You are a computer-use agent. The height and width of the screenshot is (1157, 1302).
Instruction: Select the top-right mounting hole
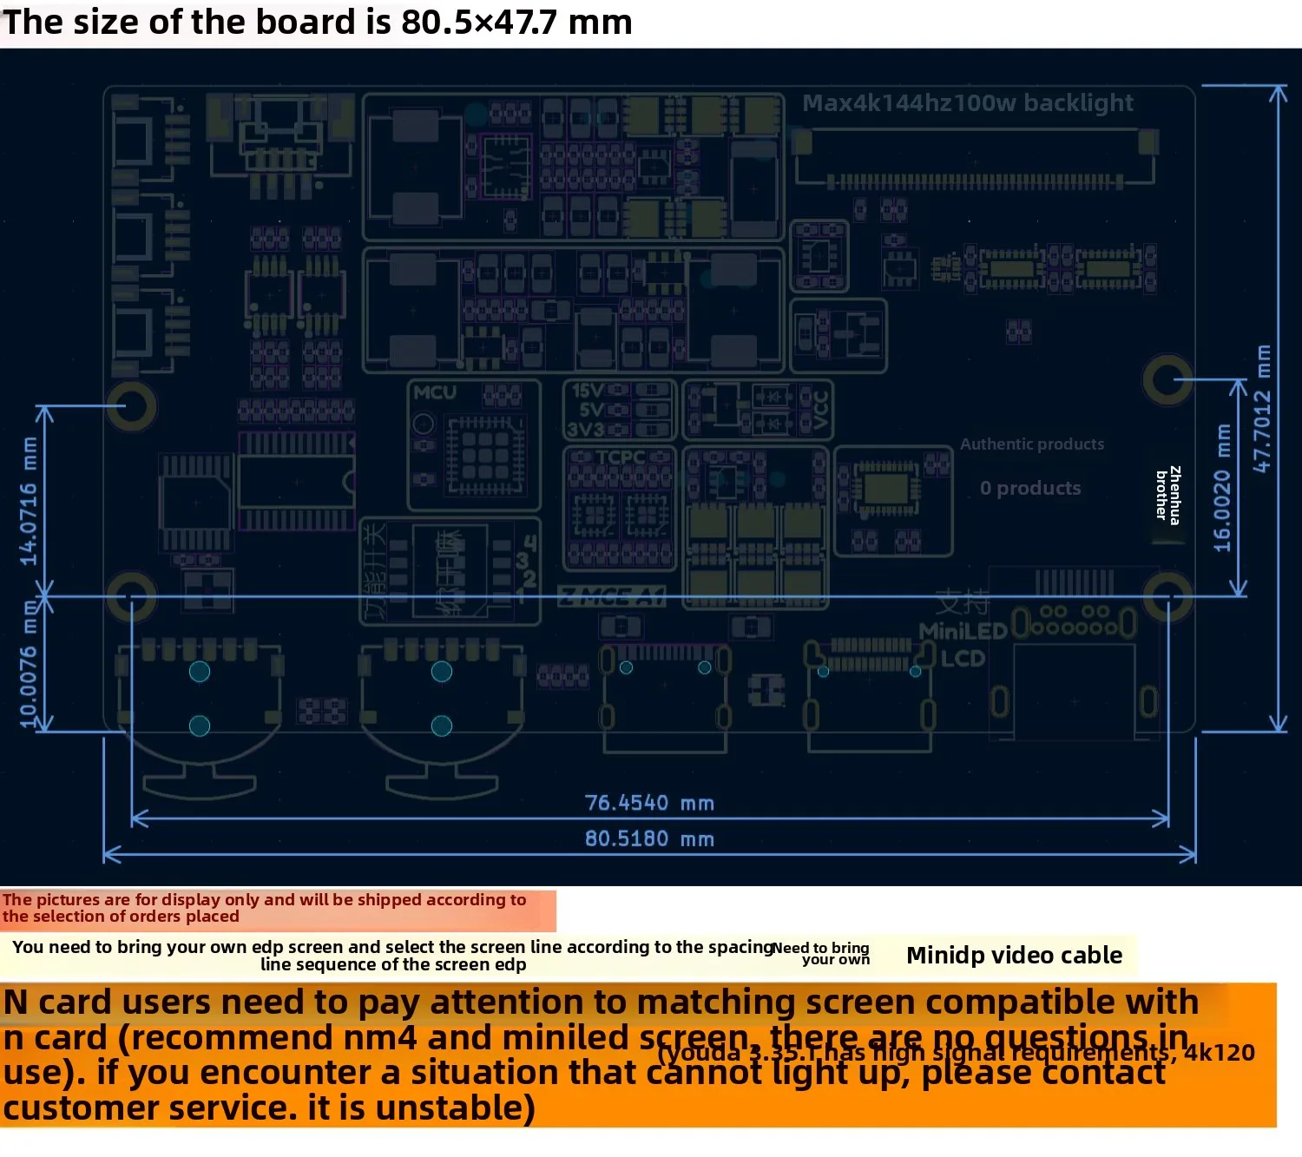tap(1167, 380)
